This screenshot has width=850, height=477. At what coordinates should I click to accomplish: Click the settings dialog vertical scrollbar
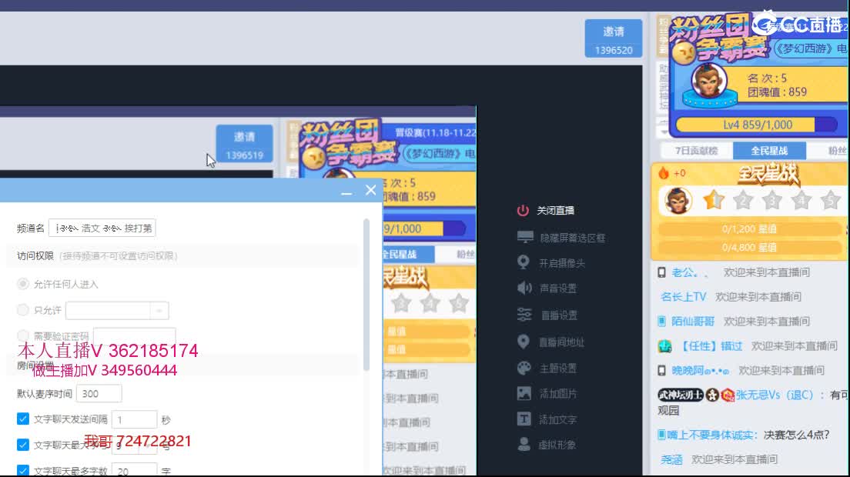[366, 295]
